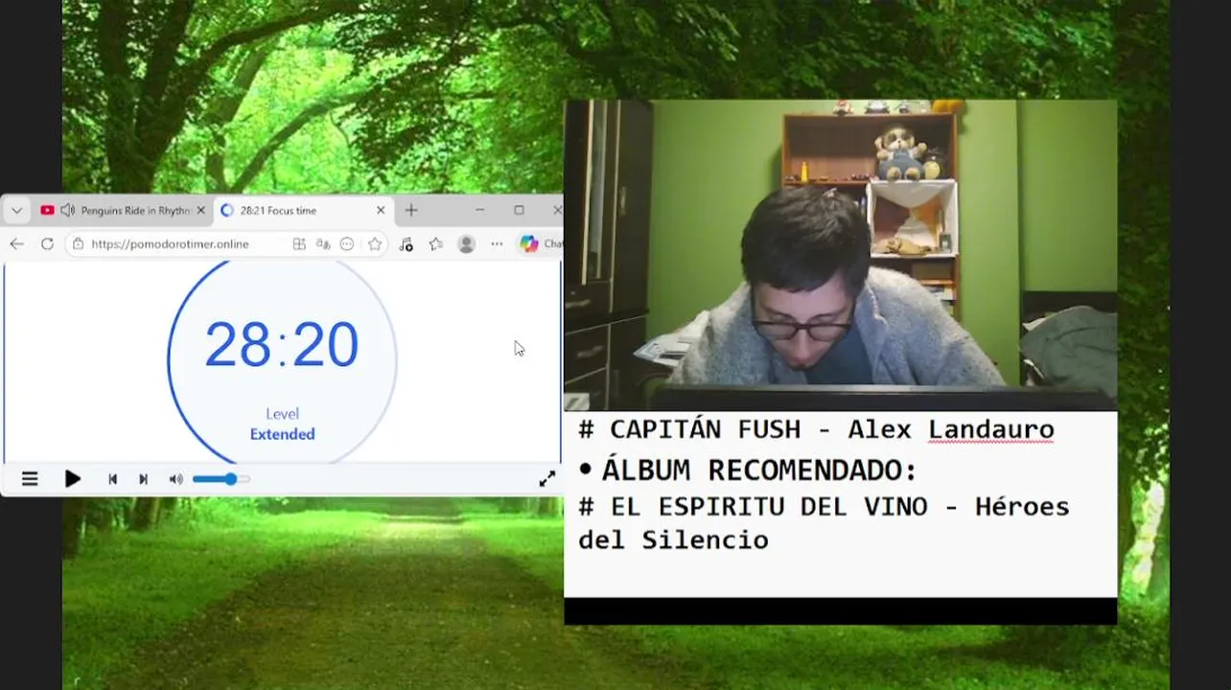Skip to the previous timer session
The image size is (1231, 690).
(112, 479)
